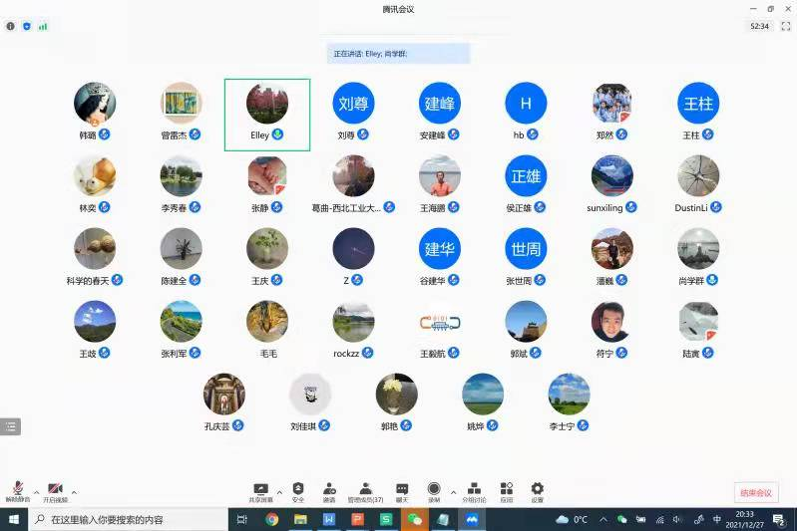This screenshot has width=797, height=531.
Task: Open Google Chrome from the Windows taskbar
Action: (x=271, y=519)
